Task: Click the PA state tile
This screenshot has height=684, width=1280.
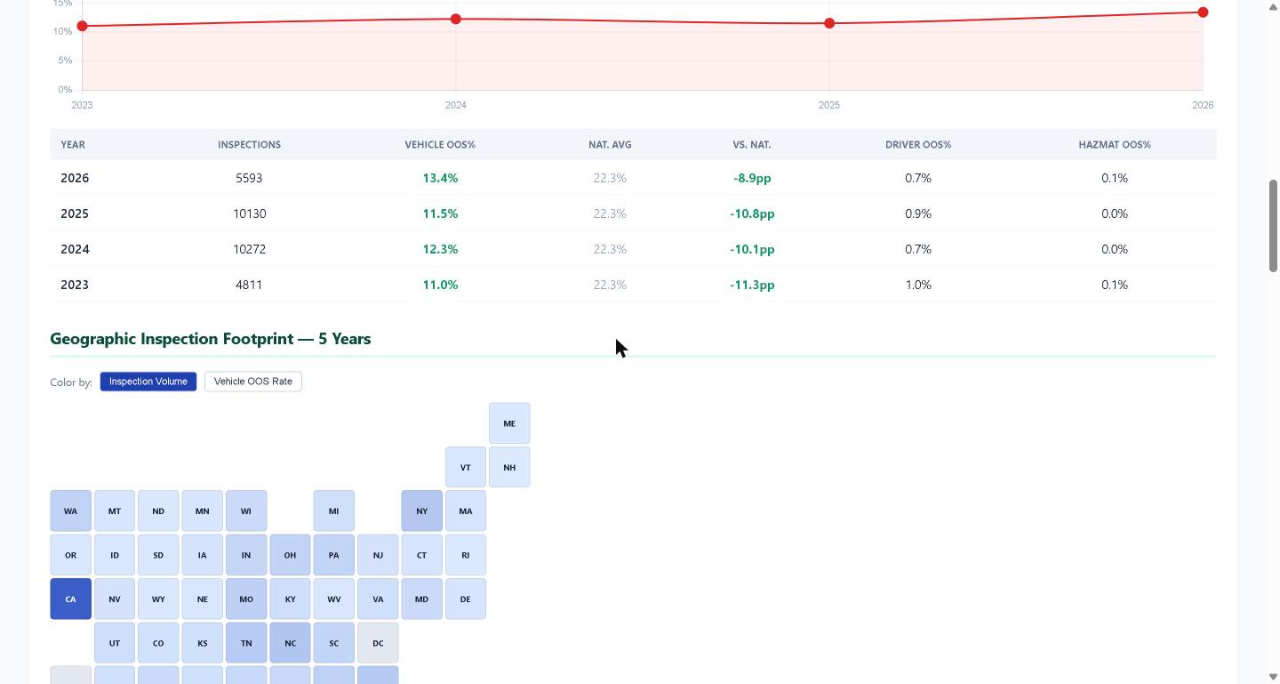Action: pos(333,555)
